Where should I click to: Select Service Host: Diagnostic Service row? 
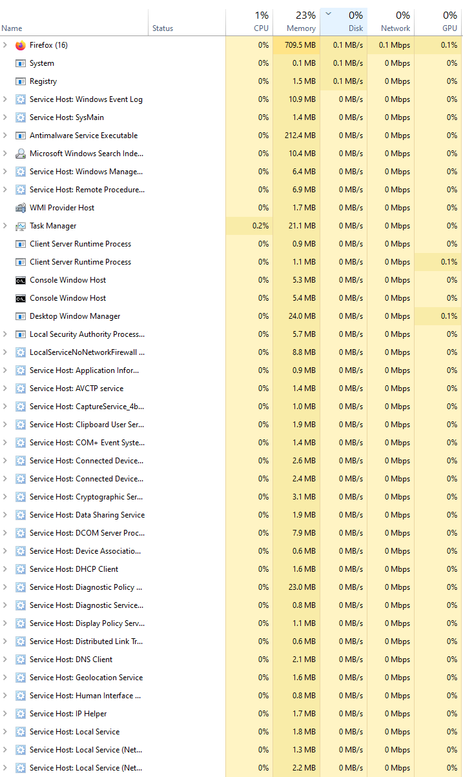[x=231, y=605]
